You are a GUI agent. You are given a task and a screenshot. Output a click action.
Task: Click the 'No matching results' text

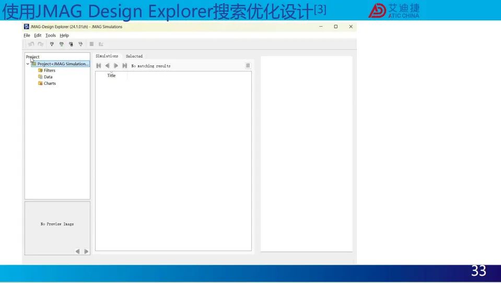[x=151, y=66]
